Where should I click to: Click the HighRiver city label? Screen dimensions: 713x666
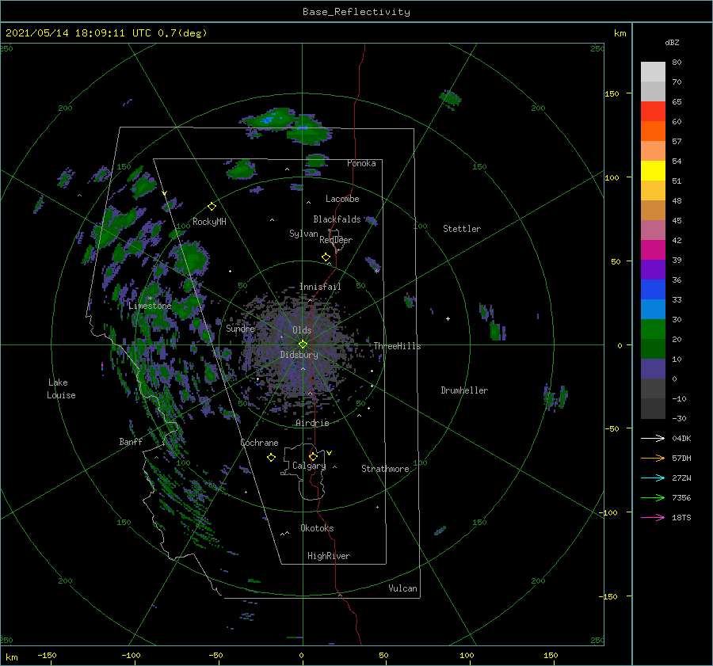[x=329, y=556]
